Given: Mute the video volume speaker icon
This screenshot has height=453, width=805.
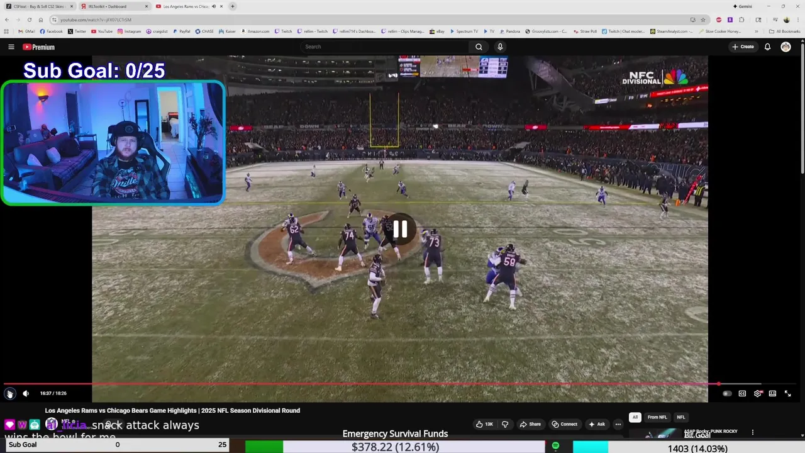Looking at the screenshot, I should coord(26,393).
